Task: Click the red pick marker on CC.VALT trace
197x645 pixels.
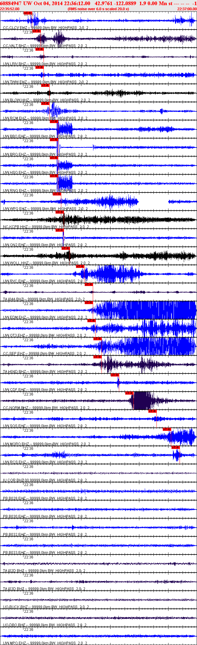Action: pos(36,31)
